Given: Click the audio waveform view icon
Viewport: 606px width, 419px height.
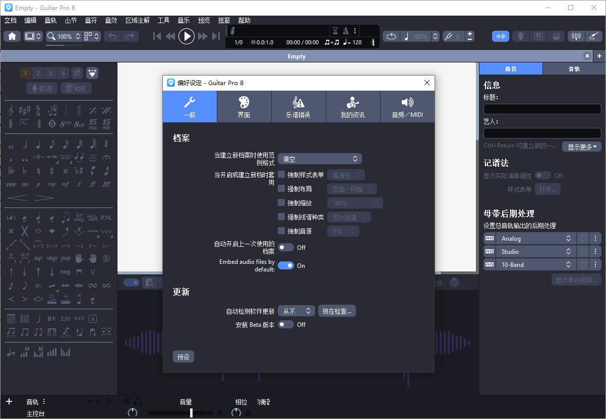Looking at the screenshot, I should [x=501, y=36].
